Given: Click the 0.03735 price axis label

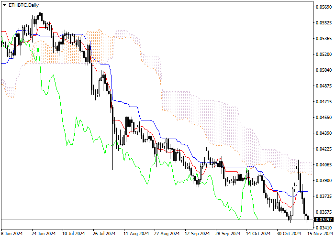Looking at the screenshot, I should tap(324, 196).
